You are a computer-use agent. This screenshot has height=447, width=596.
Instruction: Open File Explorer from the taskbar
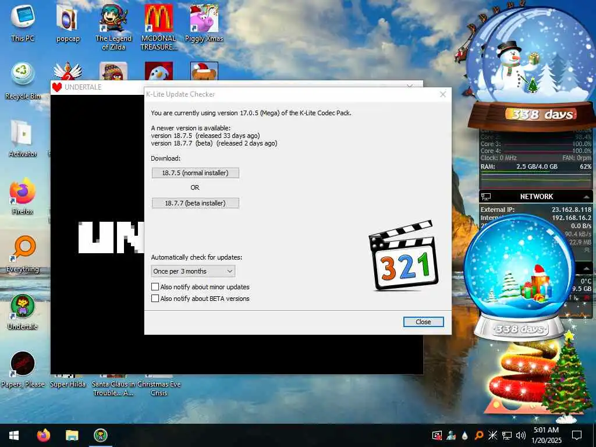(72, 435)
